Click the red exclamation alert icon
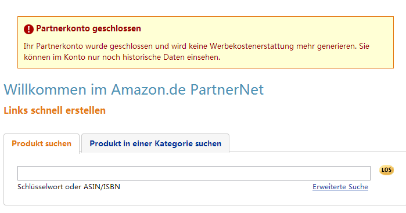The width and height of the screenshot is (406, 213). (28, 29)
